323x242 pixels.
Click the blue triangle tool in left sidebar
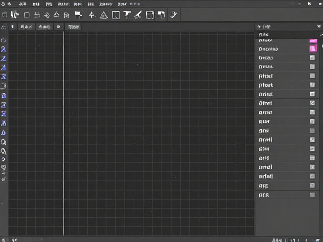[x=4, y=132]
